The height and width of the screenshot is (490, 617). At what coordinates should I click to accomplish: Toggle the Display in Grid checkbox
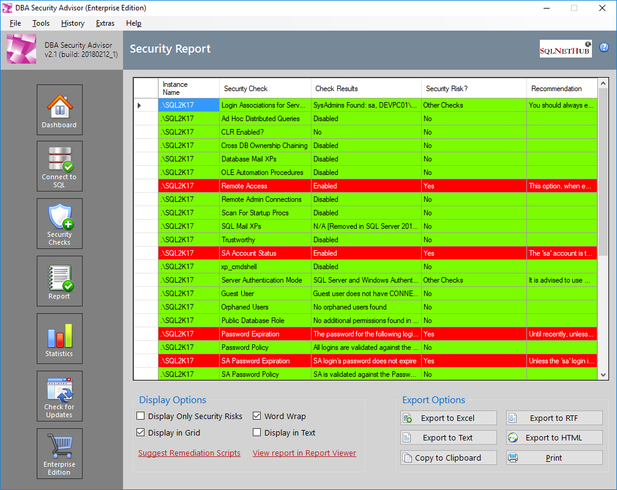click(x=141, y=432)
